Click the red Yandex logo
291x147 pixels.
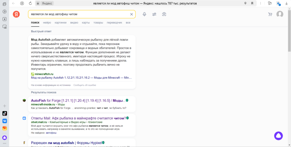pyautogui.click(x=16, y=14)
